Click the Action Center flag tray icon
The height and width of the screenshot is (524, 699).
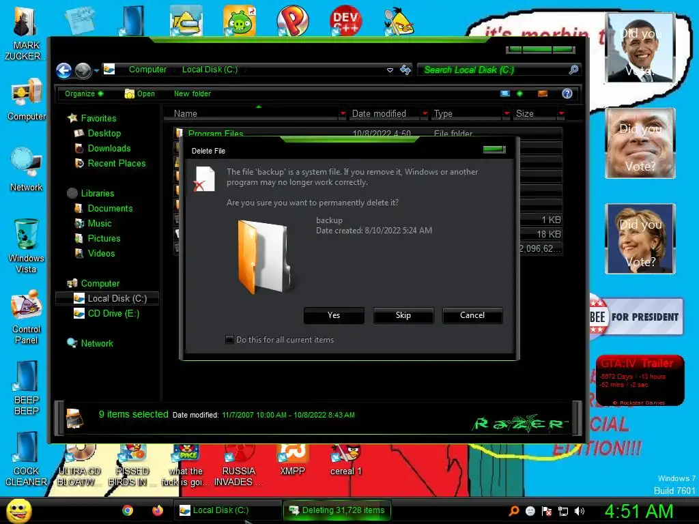point(547,511)
